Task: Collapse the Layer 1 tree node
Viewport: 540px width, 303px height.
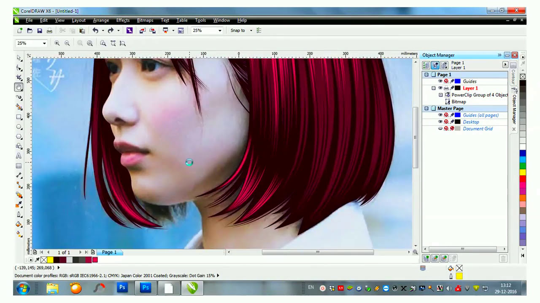Action: 433,88
